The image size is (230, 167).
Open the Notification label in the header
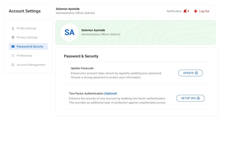coord(174,11)
